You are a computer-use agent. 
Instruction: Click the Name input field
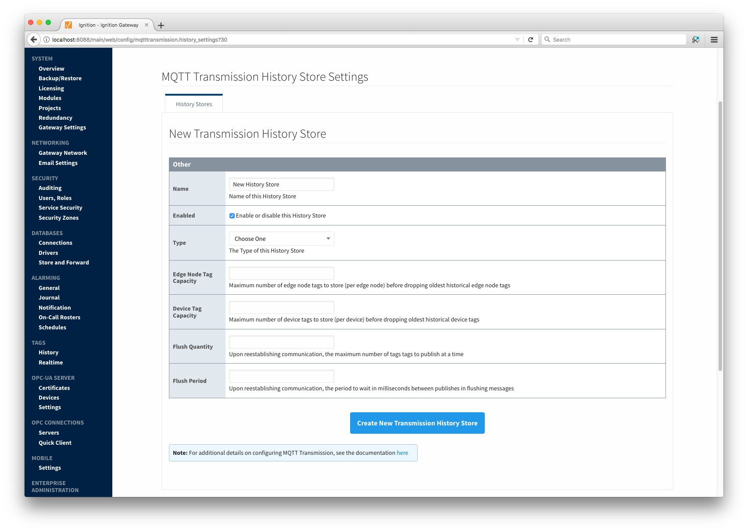[x=281, y=184]
